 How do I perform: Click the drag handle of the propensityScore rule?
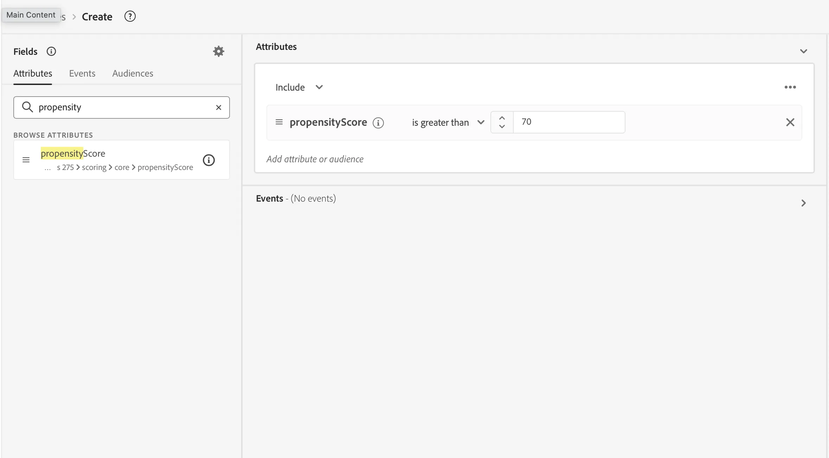click(x=279, y=122)
